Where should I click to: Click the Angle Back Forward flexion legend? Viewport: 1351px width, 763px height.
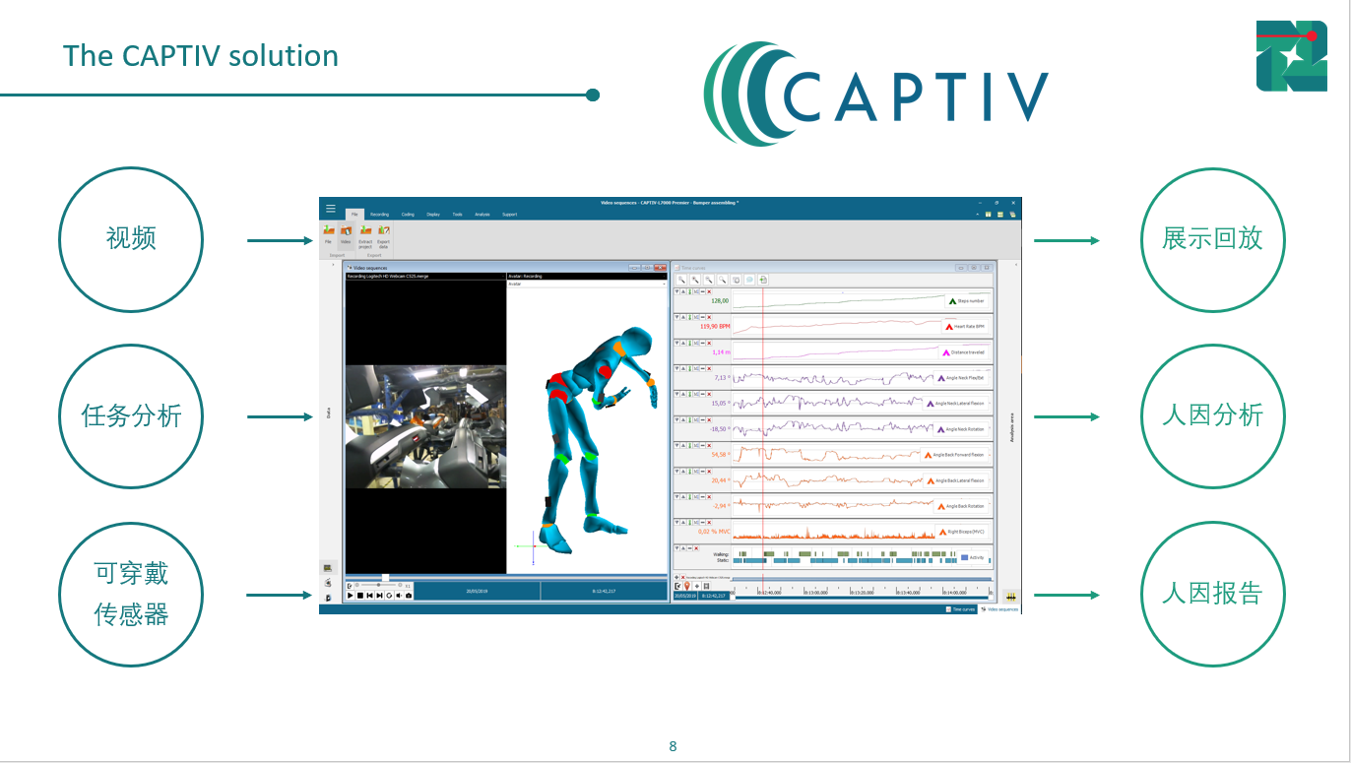(956, 455)
